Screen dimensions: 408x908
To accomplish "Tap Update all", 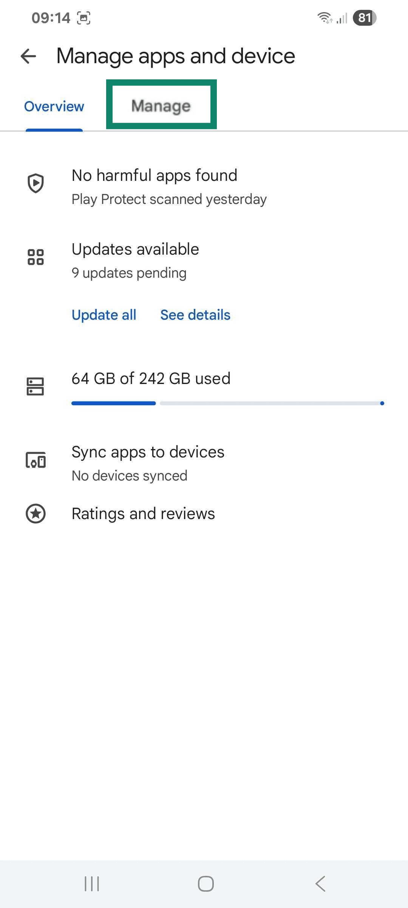I will tap(104, 315).
